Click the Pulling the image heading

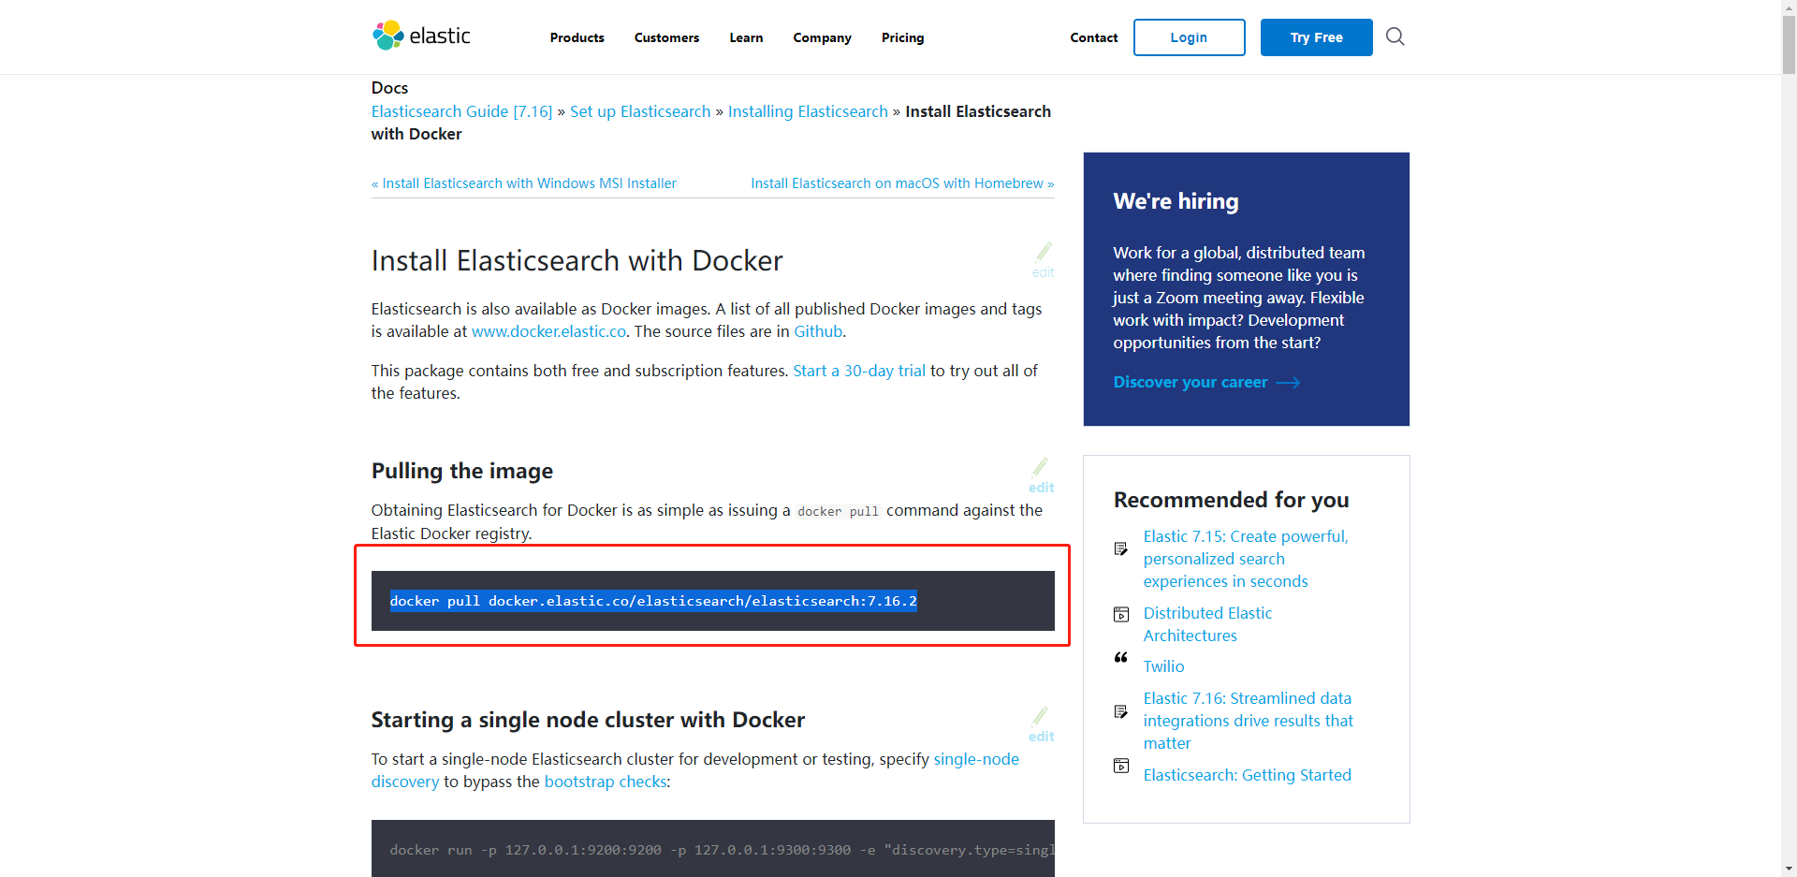tap(461, 471)
